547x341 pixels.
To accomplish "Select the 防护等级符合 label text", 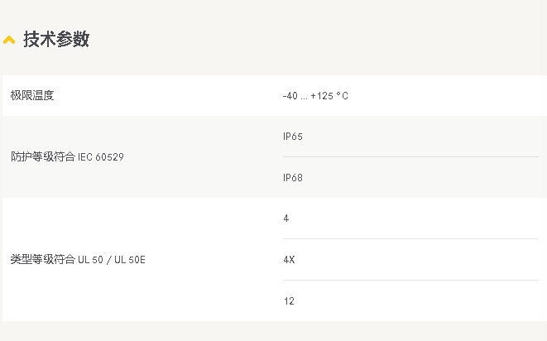I will 43,156.
